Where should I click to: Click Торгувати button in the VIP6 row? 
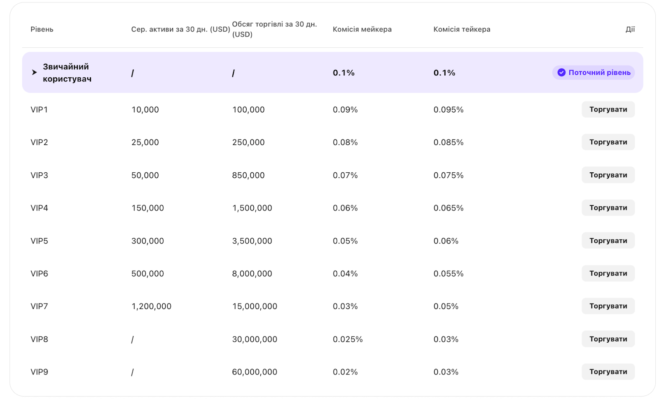(x=608, y=273)
